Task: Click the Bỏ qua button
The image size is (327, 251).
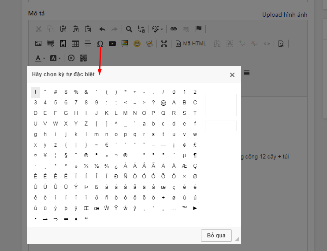Action: pos(216,235)
